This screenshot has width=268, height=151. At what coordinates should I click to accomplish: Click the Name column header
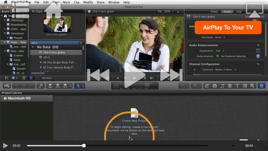coord(54,43)
